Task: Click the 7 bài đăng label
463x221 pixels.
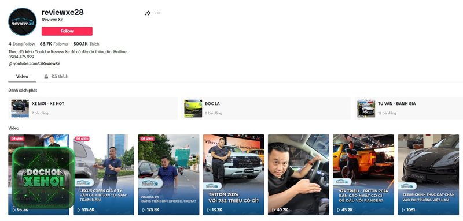Action: [x=40, y=113]
